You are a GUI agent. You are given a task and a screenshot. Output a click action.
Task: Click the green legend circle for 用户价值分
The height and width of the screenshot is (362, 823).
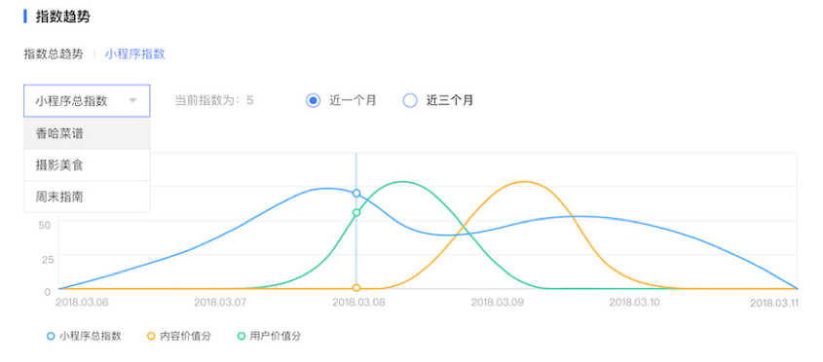click(242, 337)
